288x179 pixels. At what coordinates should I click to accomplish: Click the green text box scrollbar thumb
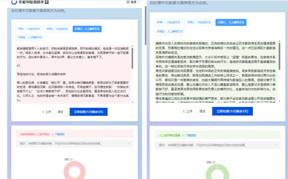pos(279,56)
